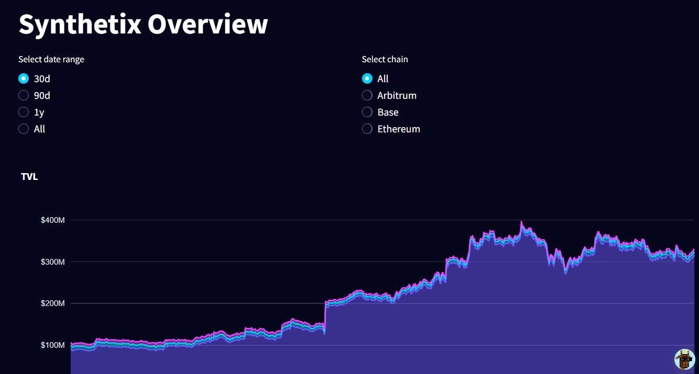Screen dimensions: 699x374
Task: Click the rightmost end of the TVL line
Action: click(694, 250)
